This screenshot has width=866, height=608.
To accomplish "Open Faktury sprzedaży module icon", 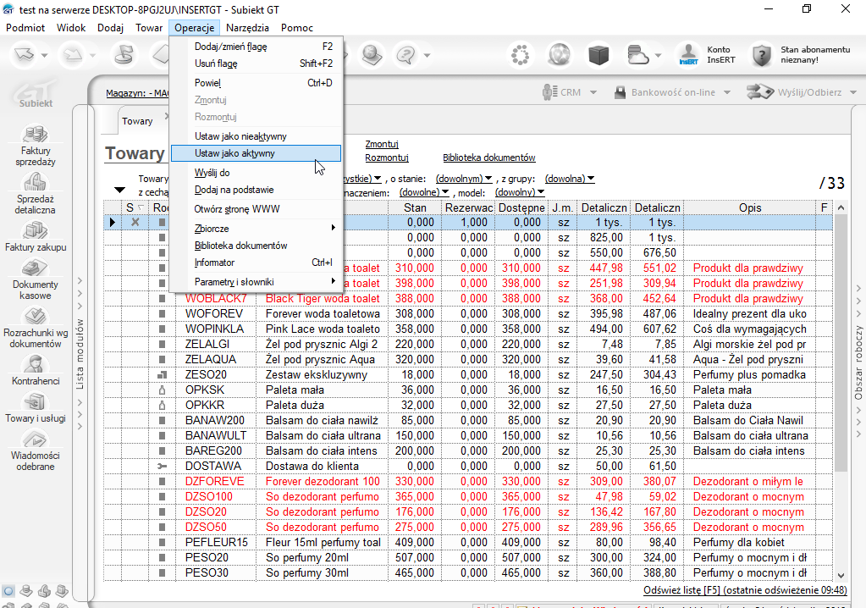I will tap(36, 134).
